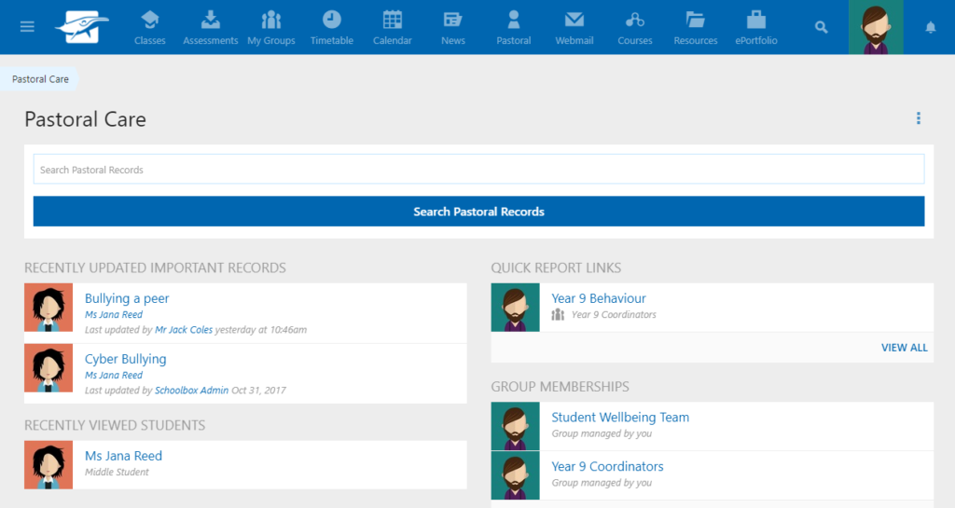Open the Classes icon in navbar
The width and height of the screenshot is (955, 508).
coord(150,27)
